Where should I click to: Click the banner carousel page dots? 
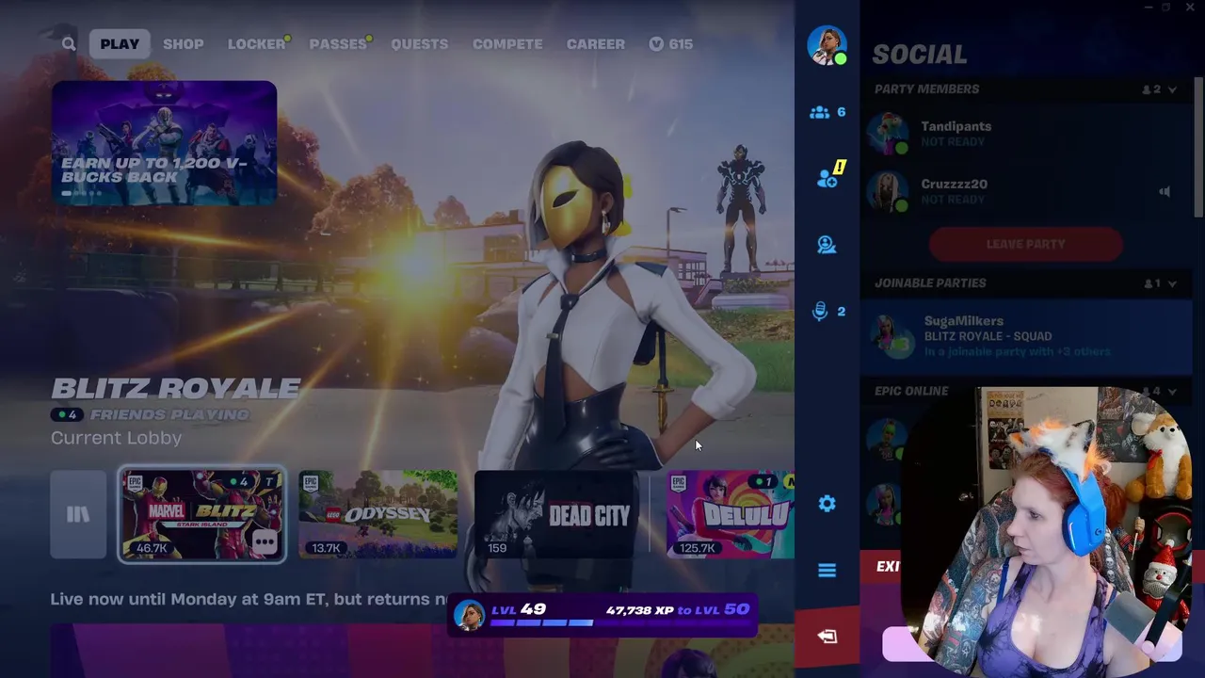click(82, 193)
